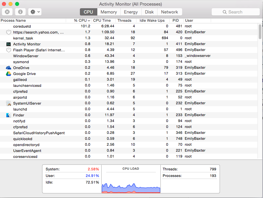Viewport: 263px width, 198px height.
Task: Click the shield icon beside Flash Player
Action: [x=9, y=50]
